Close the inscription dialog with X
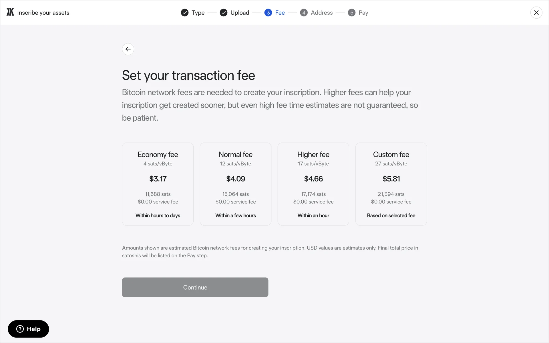The height and width of the screenshot is (343, 549). 536,13
